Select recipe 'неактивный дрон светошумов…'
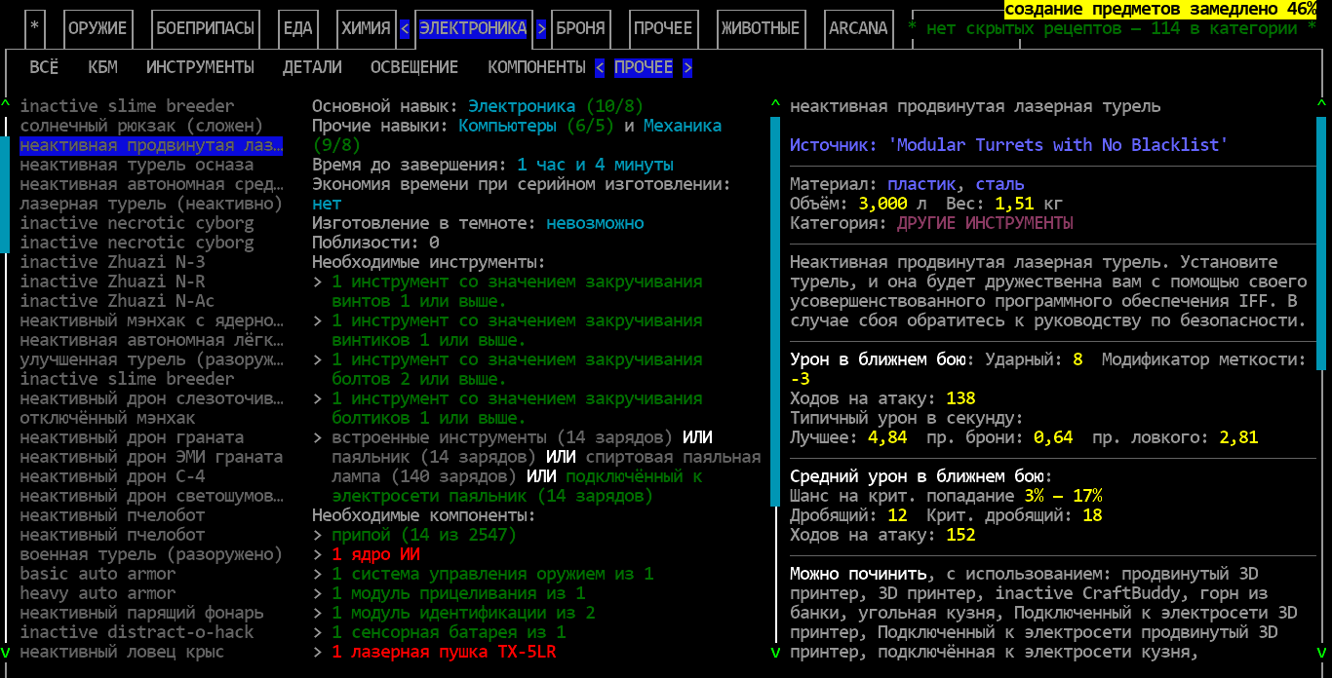Image resolution: width=1332 pixels, height=678 pixels. (151, 496)
